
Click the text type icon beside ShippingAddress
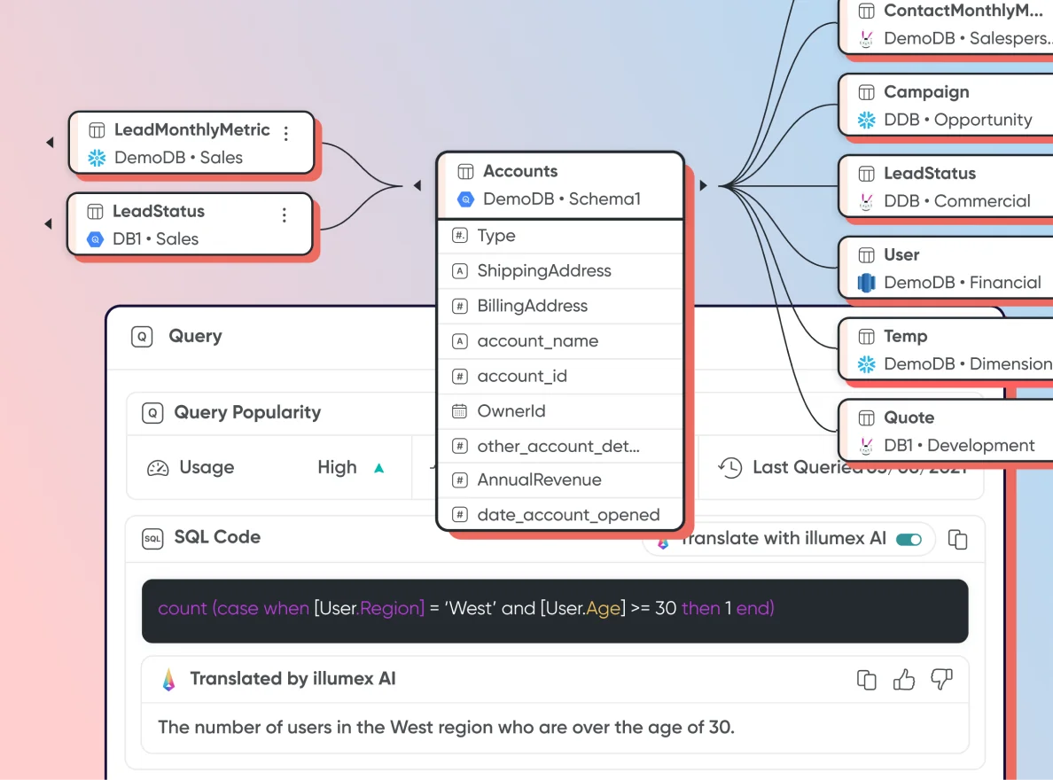(459, 270)
